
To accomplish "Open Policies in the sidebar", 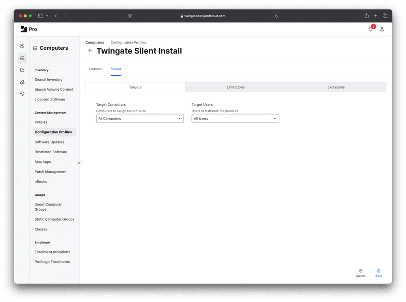I will [x=41, y=122].
